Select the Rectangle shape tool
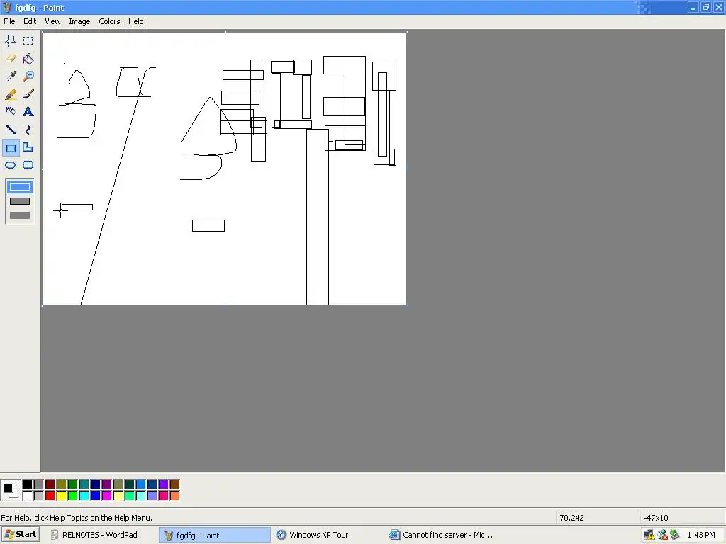This screenshot has height=544, width=726. [11, 148]
